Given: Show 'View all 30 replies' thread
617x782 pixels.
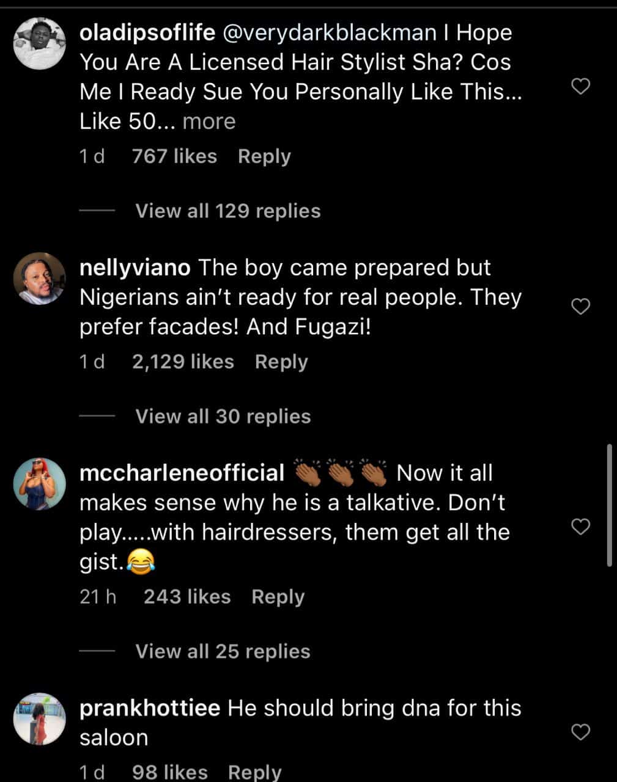Looking at the screenshot, I should (223, 417).
